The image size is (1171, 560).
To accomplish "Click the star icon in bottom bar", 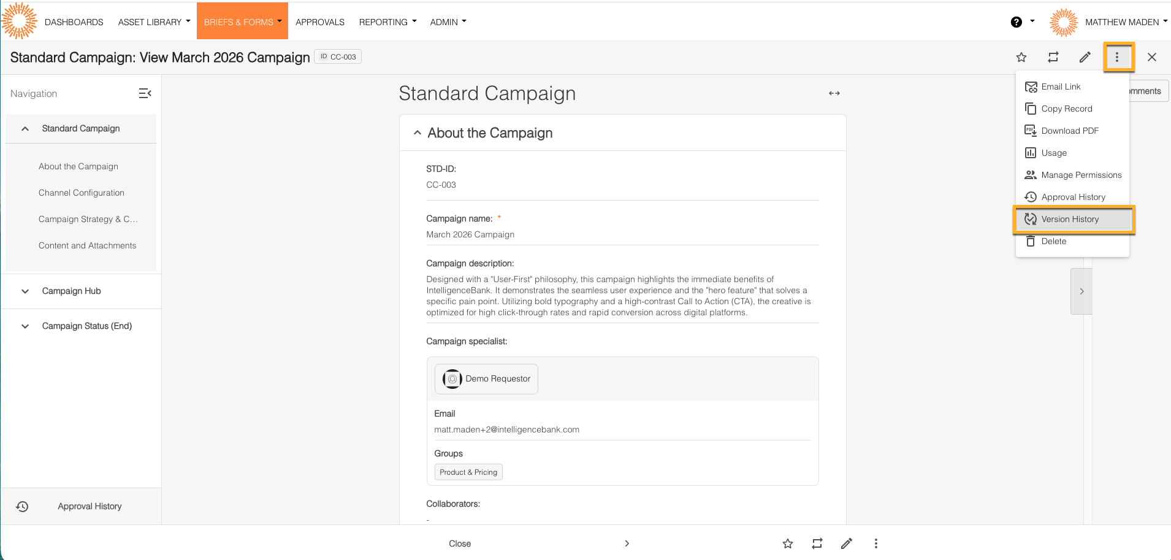I will click(x=788, y=543).
